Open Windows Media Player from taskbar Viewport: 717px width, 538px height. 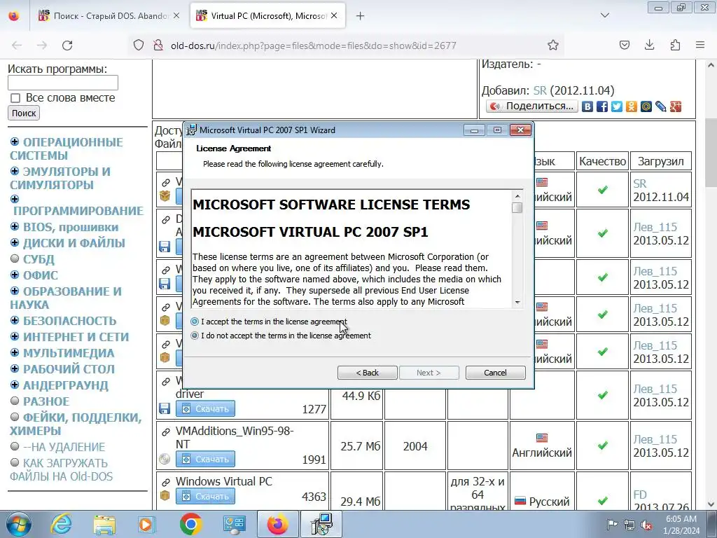tap(147, 524)
